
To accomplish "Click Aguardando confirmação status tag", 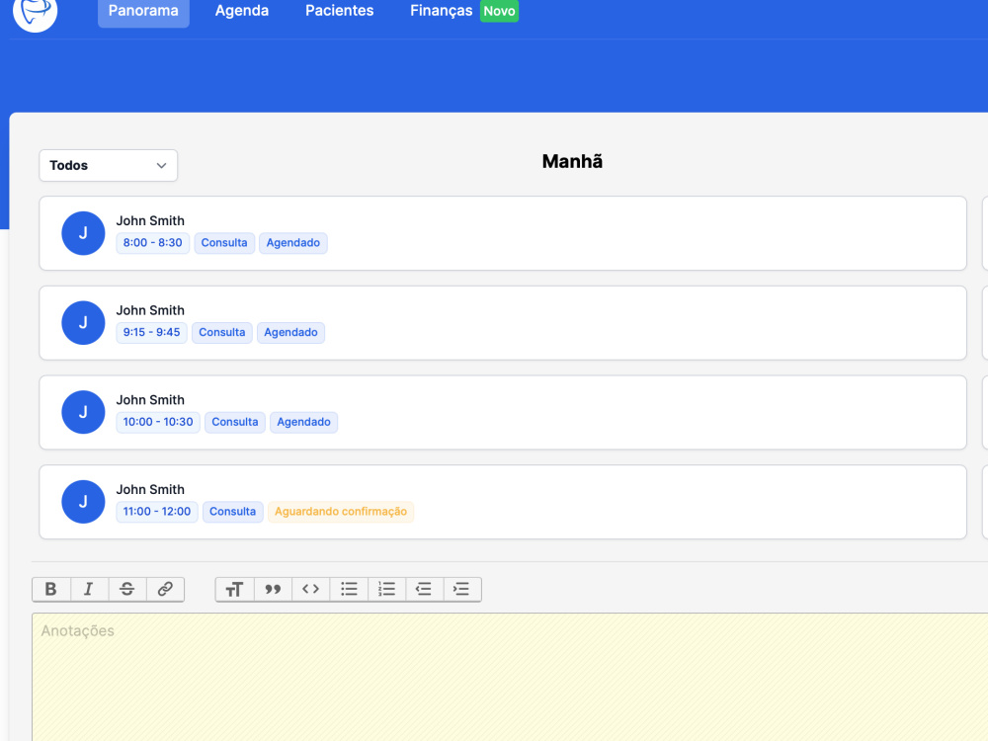I will click(x=341, y=512).
